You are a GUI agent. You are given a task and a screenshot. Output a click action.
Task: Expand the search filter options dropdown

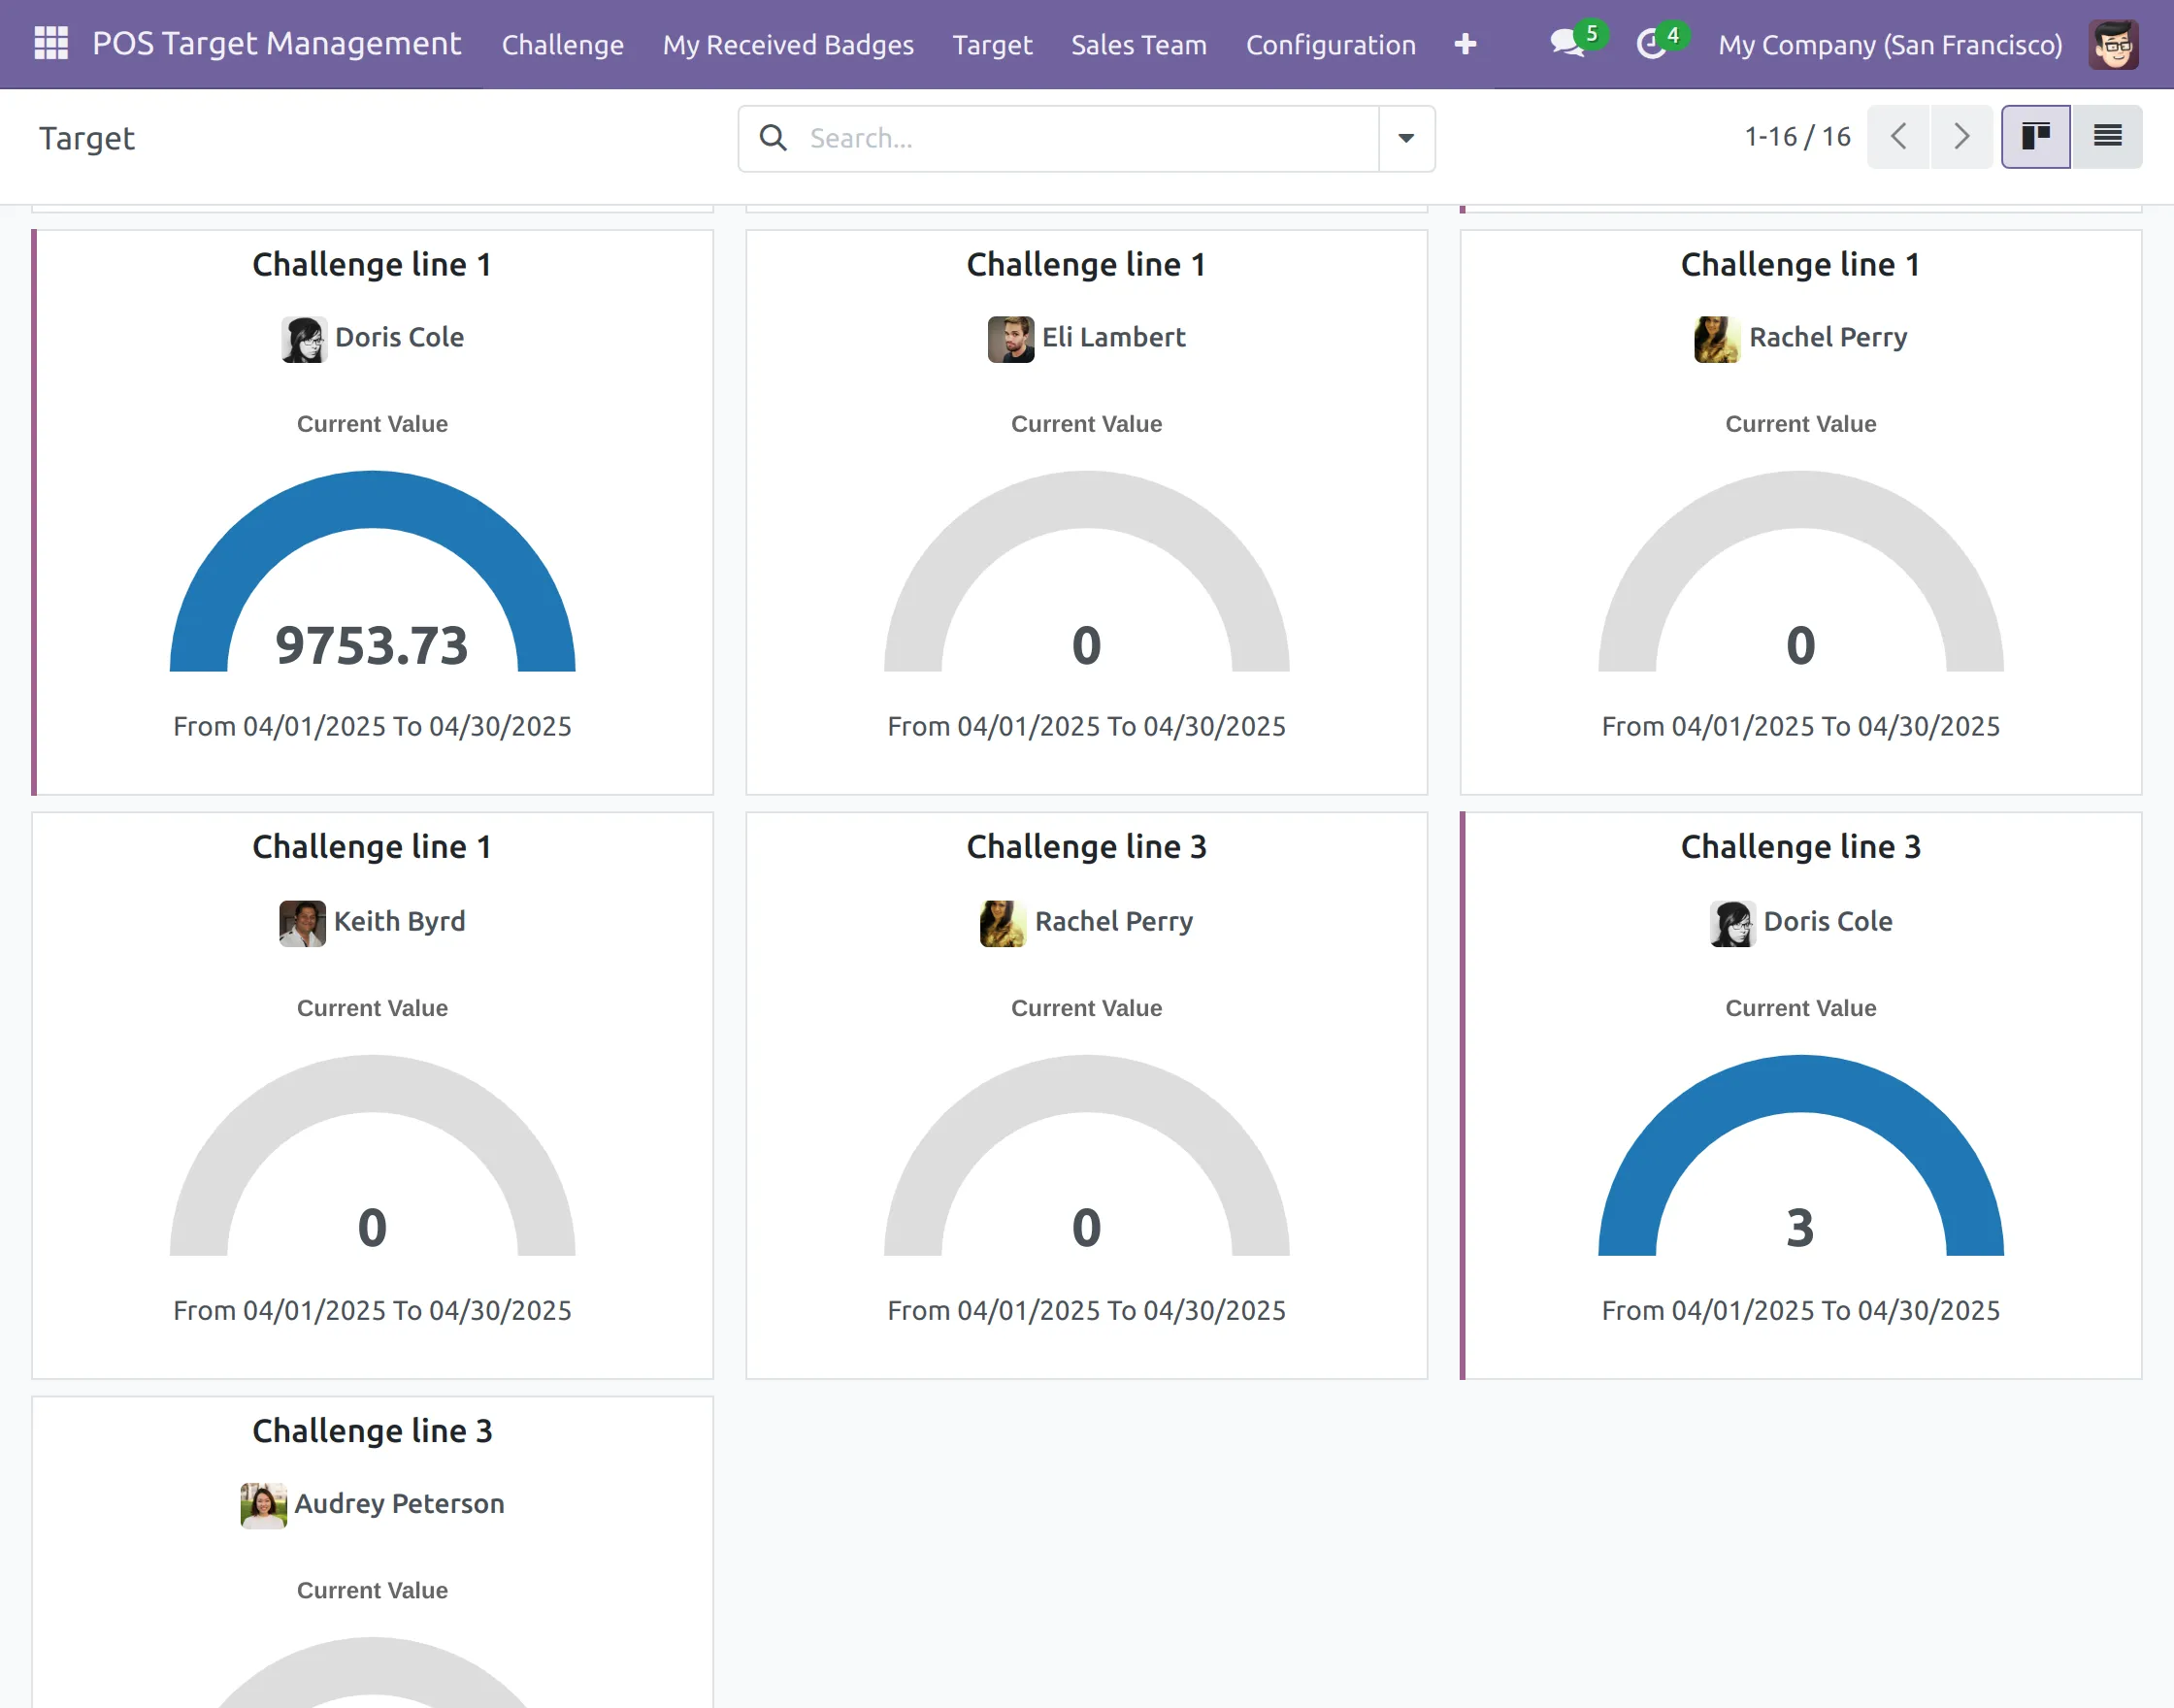pyautogui.click(x=1406, y=138)
